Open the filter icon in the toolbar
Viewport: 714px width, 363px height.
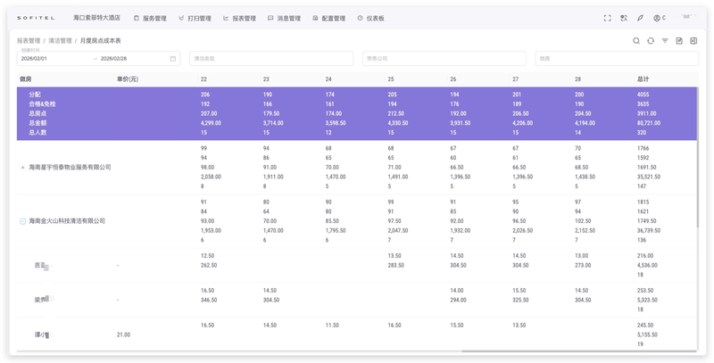point(665,41)
